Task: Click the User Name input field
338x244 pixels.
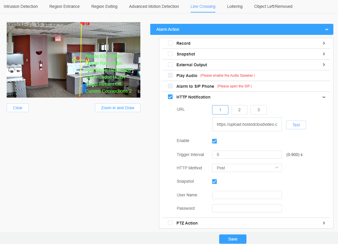Action: tap(247, 195)
